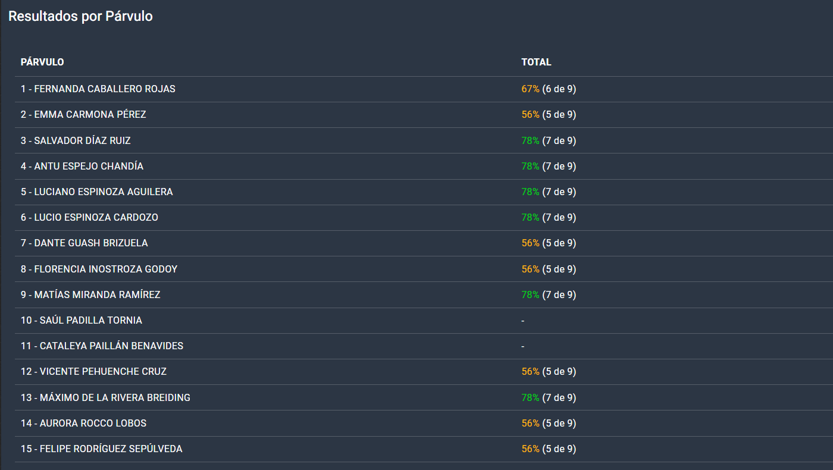This screenshot has width=833, height=470.
Task: Click Saúl Padilla Tornia's name
Action: coord(82,321)
